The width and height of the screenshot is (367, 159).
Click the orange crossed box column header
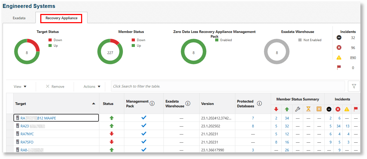click(319, 109)
